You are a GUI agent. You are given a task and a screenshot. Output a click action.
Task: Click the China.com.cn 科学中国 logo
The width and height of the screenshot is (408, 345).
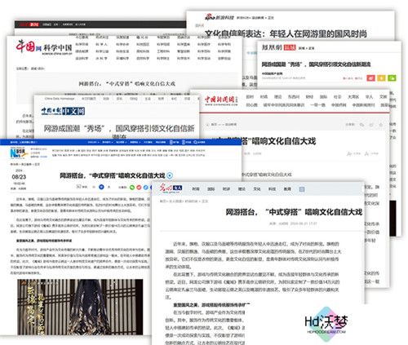pos(44,47)
